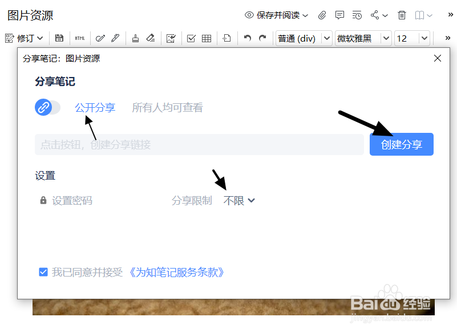Open the 普通 (div) paragraph style dropdown
The width and height of the screenshot is (457, 333).
click(x=303, y=38)
